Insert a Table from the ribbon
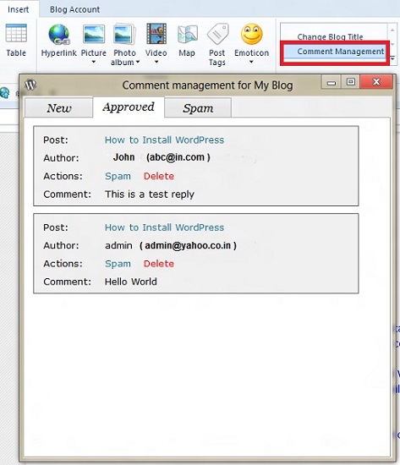The width and height of the screenshot is (400, 465). [16, 40]
